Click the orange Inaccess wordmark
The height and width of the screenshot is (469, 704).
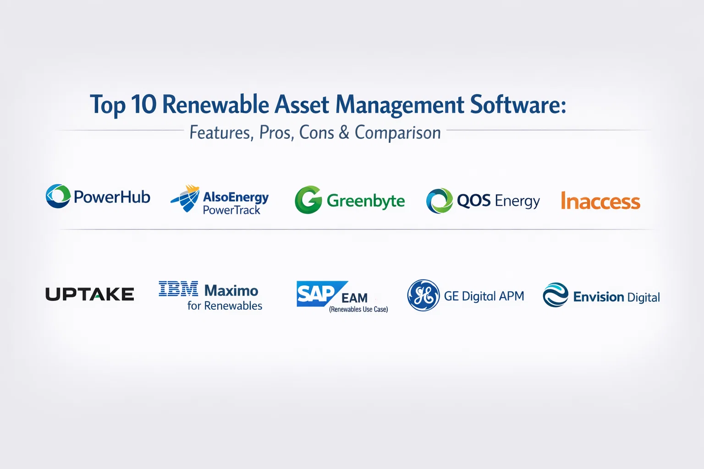(600, 202)
